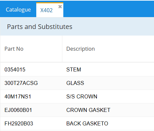The image size is (154, 131).
Task: Select the S/S CROWN description cell
Action: (82, 96)
